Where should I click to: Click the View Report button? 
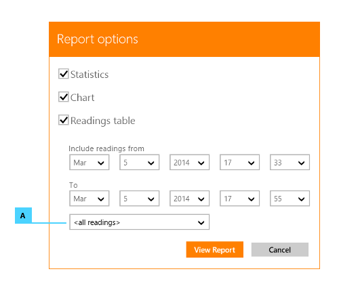click(215, 249)
